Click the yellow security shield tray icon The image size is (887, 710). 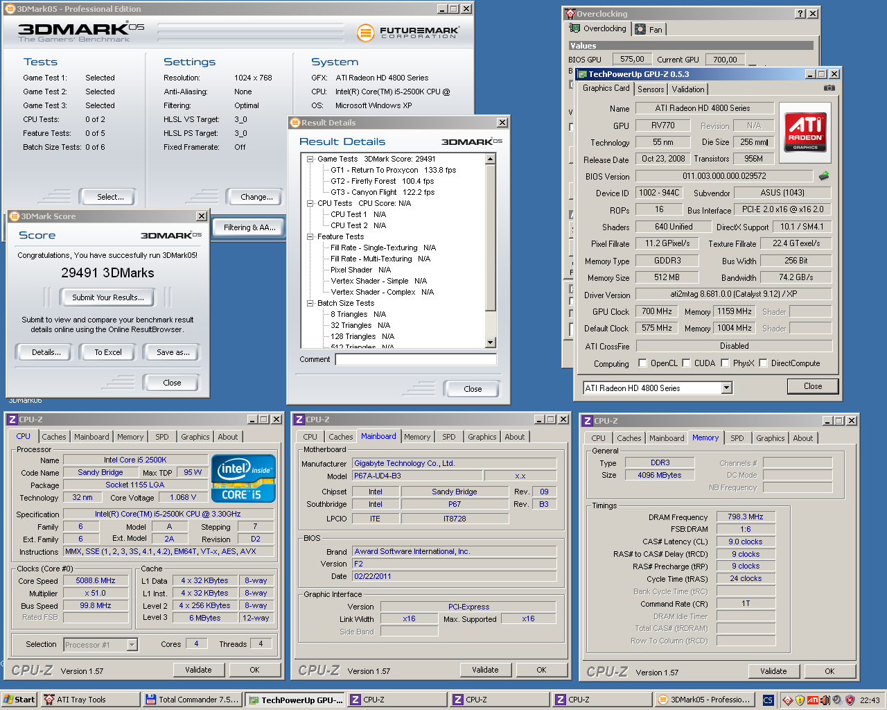point(800,700)
